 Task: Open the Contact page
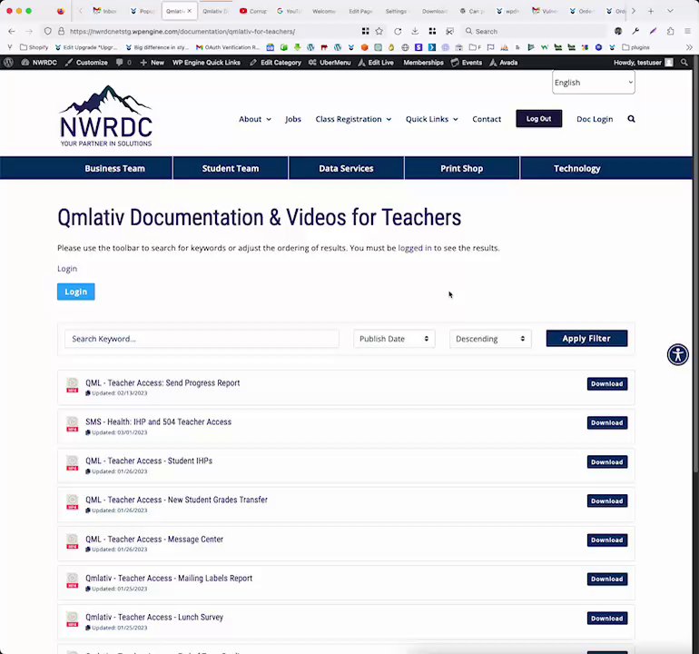coord(487,119)
